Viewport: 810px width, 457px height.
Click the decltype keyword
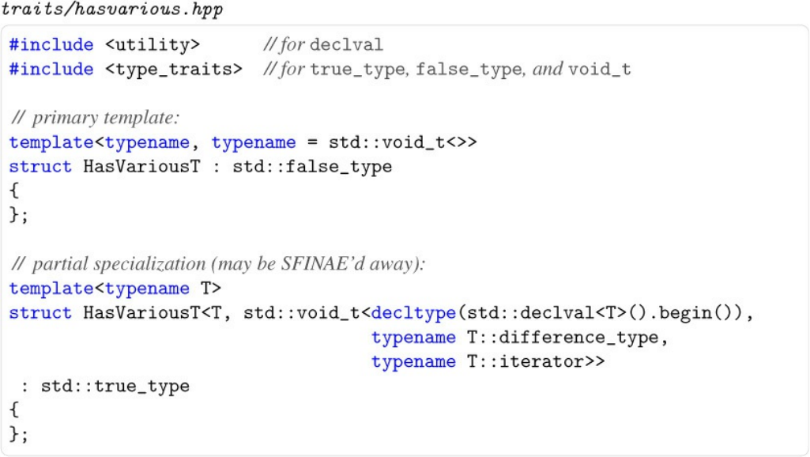point(413,313)
